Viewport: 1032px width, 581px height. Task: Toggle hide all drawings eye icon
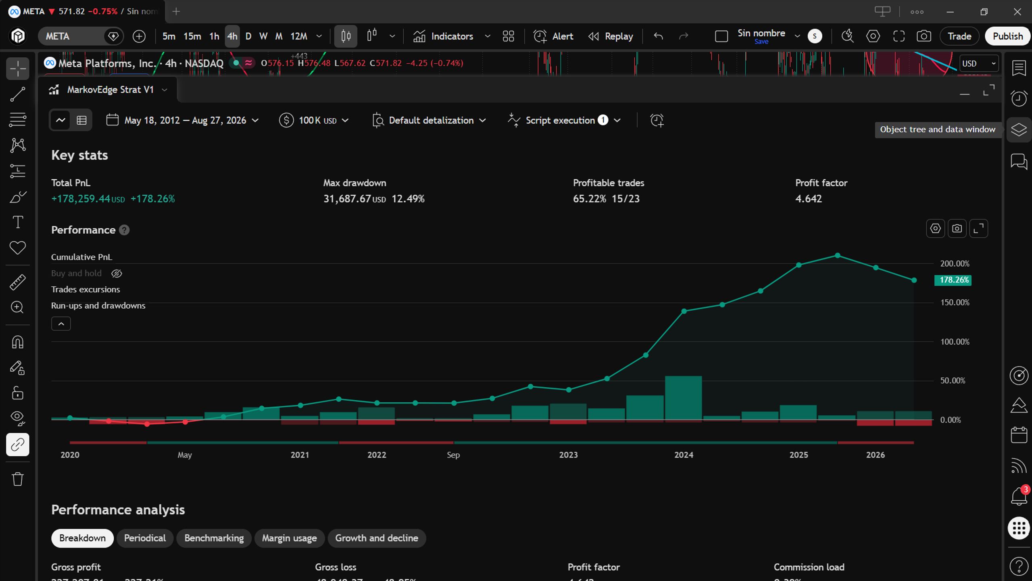coord(18,418)
